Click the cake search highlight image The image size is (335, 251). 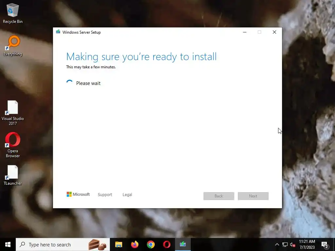(x=97, y=244)
